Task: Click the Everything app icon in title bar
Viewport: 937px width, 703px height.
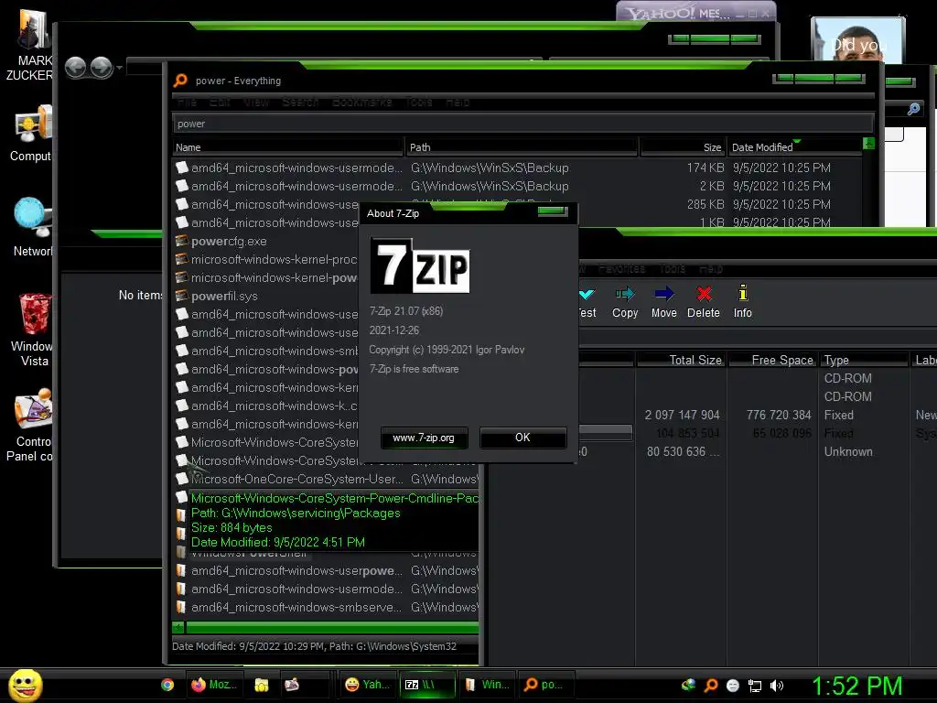Action: click(x=180, y=81)
